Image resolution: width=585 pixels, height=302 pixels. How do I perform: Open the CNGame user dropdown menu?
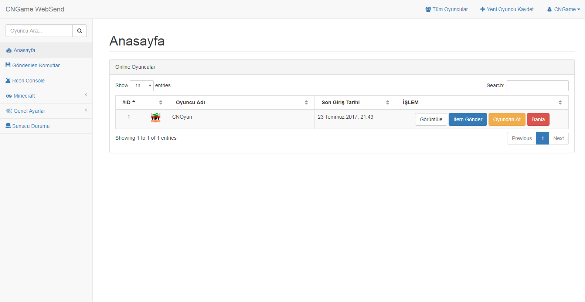pos(564,9)
